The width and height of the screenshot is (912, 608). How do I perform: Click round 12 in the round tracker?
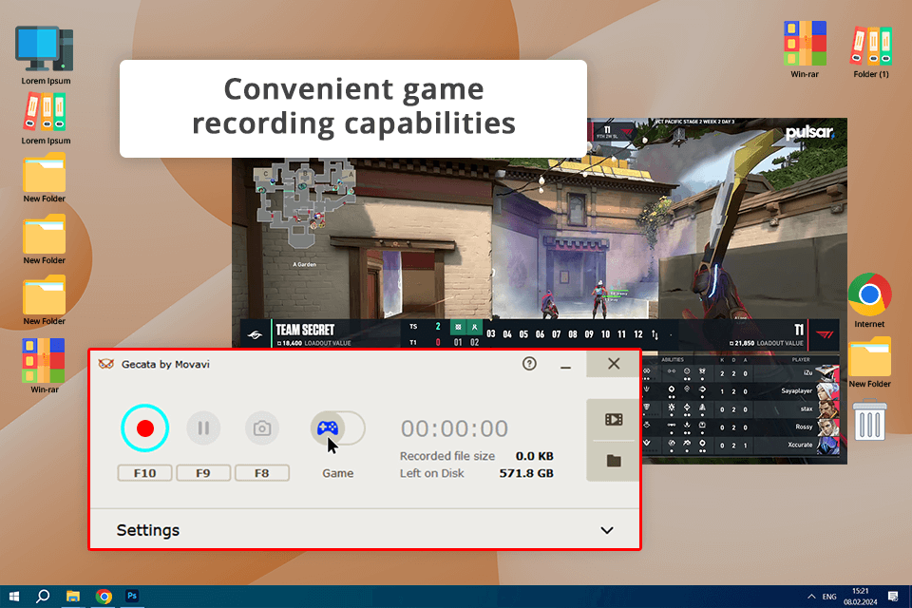pyautogui.click(x=638, y=334)
